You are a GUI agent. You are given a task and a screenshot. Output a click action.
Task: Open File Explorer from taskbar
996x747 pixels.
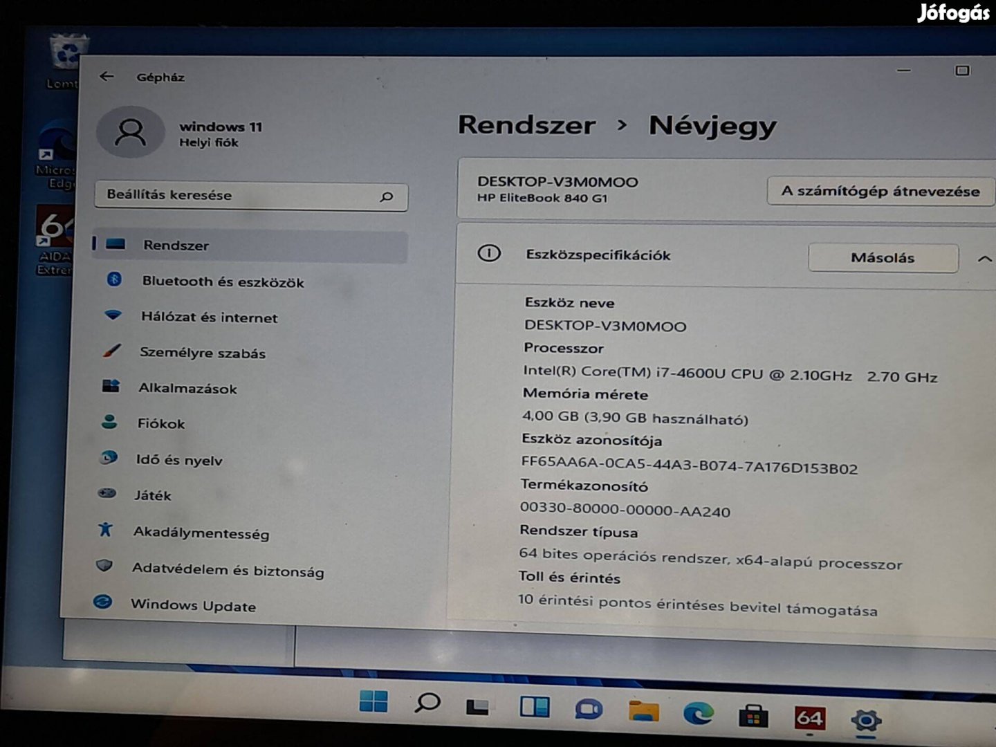pyautogui.click(x=643, y=711)
